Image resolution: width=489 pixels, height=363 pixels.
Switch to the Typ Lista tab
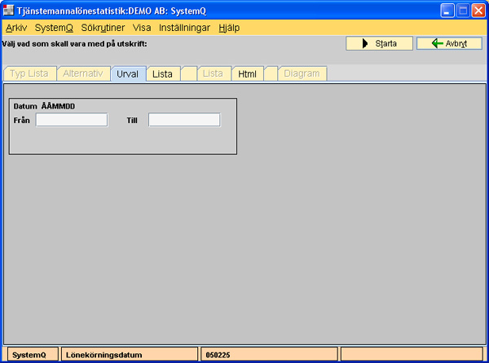coord(29,73)
